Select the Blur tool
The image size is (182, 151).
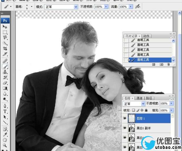(5, 94)
